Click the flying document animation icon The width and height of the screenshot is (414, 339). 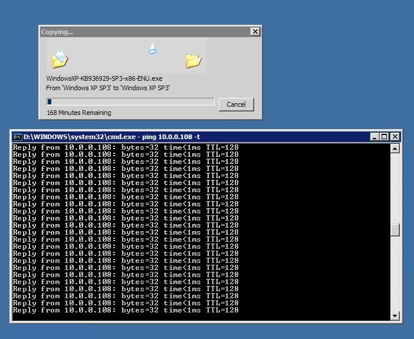tap(153, 49)
